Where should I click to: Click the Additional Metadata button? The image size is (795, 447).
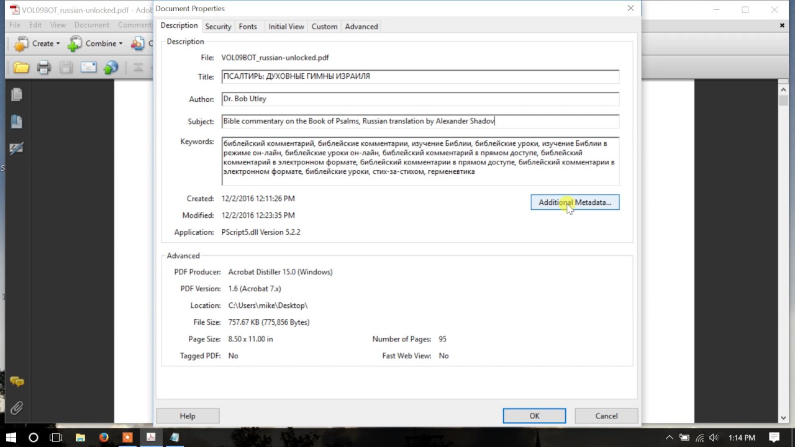click(575, 202)
